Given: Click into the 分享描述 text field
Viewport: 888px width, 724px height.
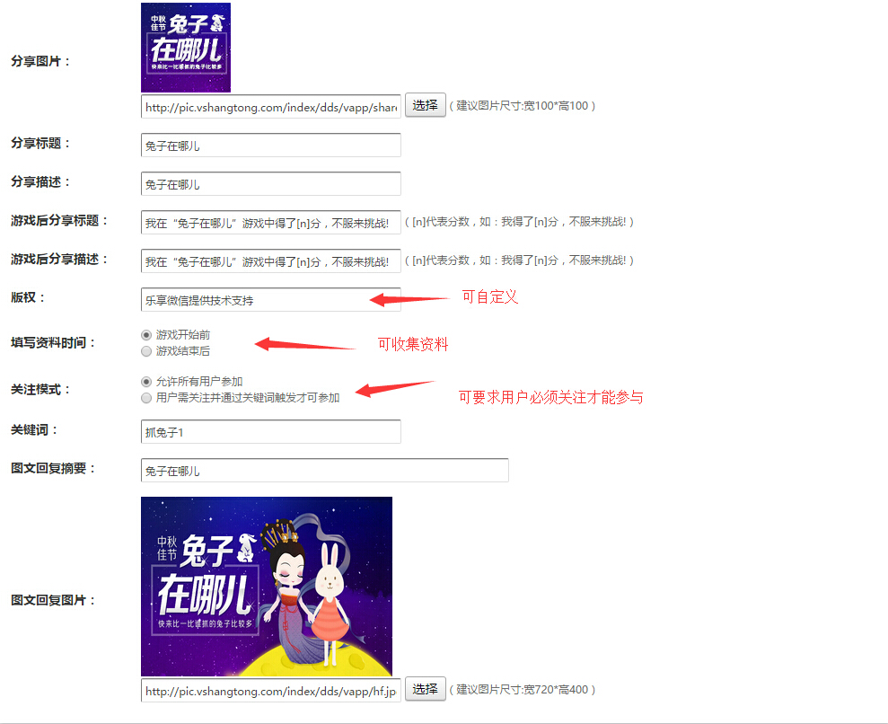Looking at the screenshot, I should [270, 184].
